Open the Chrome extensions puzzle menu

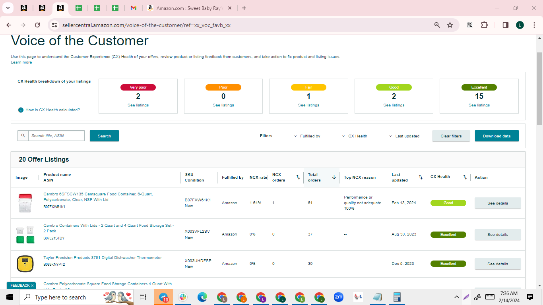484,25
